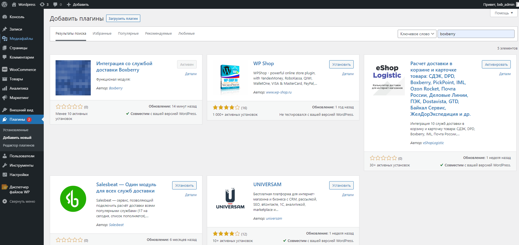
Task: Click the disabled Активен button for Boxberry
Action: [x=187, y=64]
